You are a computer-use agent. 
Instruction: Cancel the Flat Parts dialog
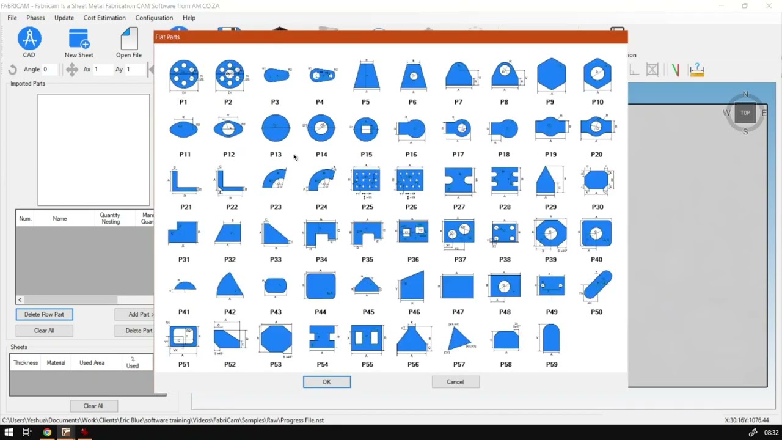pos(455,382)
